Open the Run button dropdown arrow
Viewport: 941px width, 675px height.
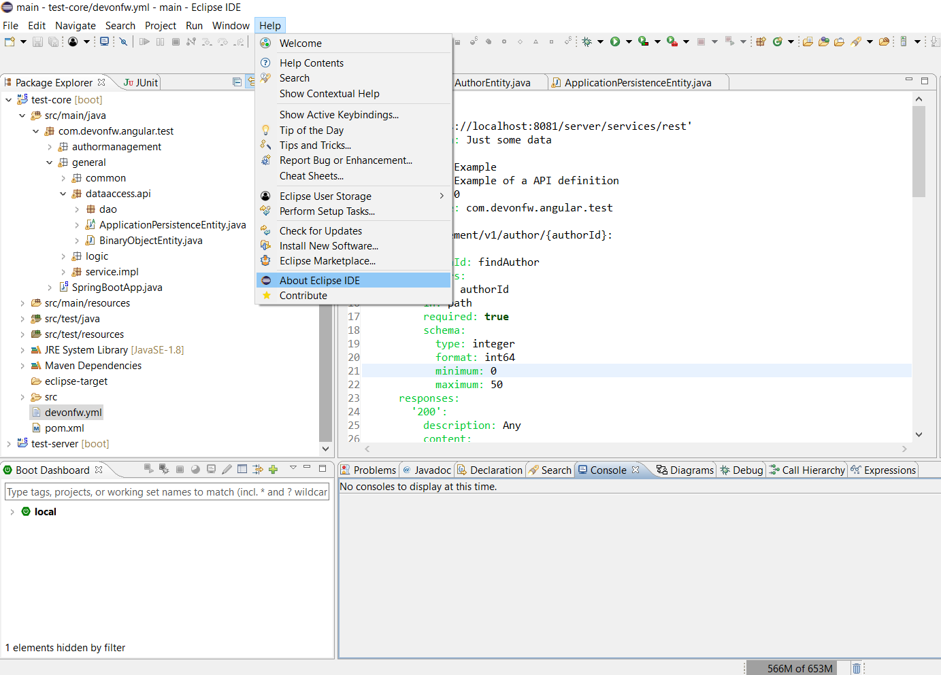click(629, 42)
